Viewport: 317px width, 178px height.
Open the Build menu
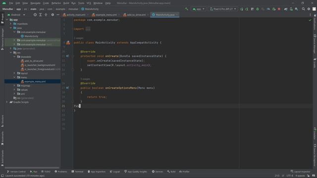click(66, 3)
